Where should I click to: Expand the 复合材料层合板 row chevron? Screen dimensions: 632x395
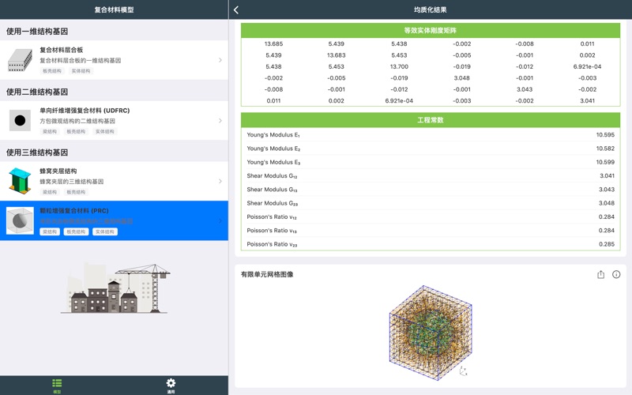(x=220, y=60)
